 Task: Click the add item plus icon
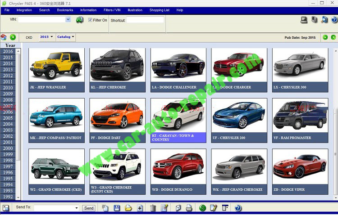tap(140, 208)
